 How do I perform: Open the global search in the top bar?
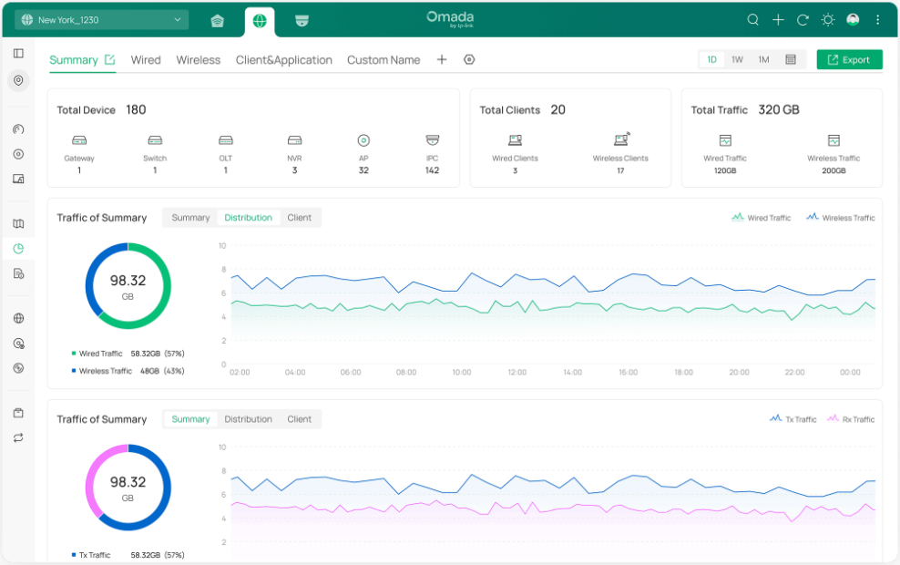pyautogui.click(x=752, y=19)
